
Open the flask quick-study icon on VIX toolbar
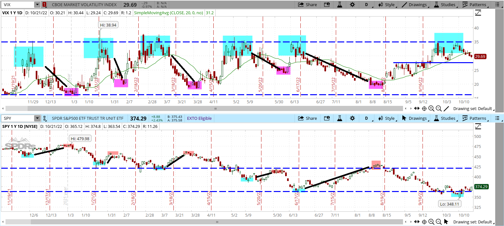[340, 5]
